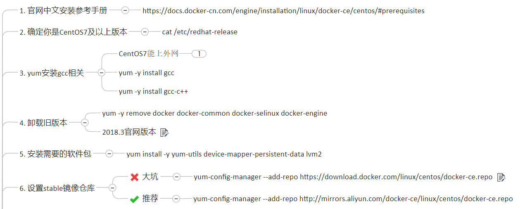This screenshot has height=209, width=520.
Task: Collapse the 官网中文安装参考手册 node
Action: [125, 11]
